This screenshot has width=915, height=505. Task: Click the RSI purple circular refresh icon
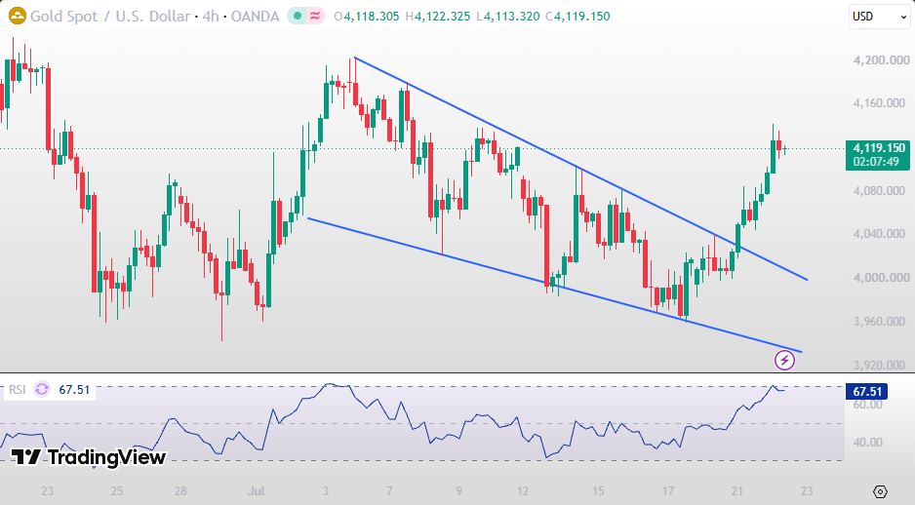click(42, 389)
